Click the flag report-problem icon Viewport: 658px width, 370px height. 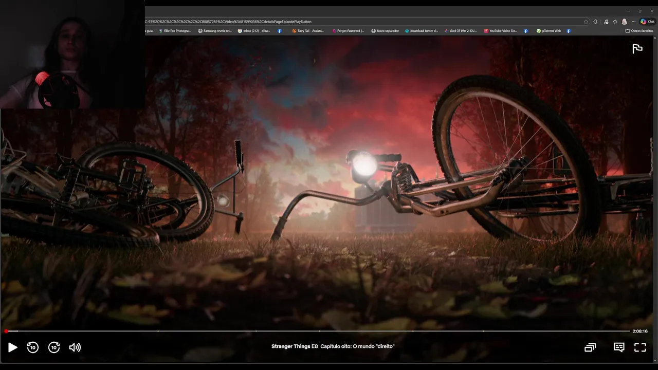[637, 49]
